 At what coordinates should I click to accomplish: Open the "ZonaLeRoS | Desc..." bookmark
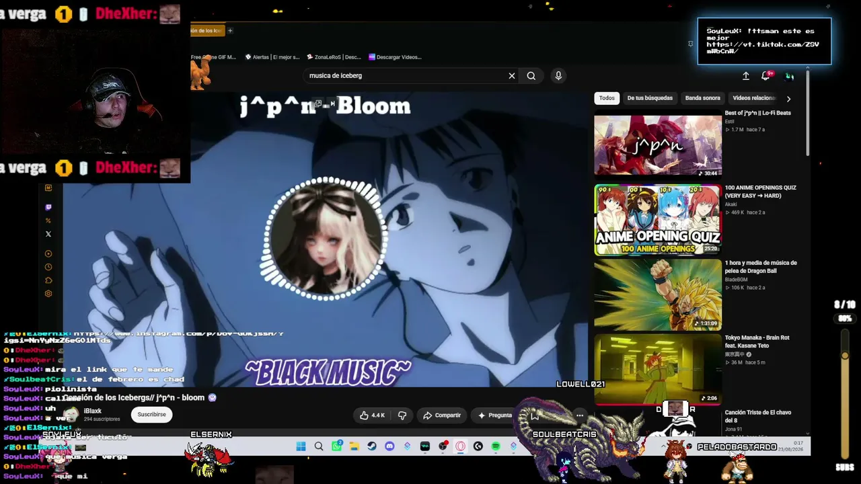[334, 57]
